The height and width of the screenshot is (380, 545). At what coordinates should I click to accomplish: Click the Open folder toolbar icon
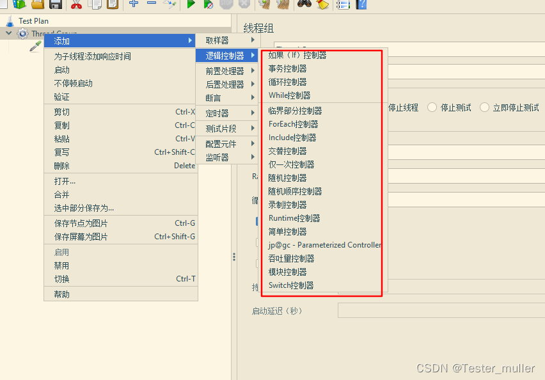(38, 3)
